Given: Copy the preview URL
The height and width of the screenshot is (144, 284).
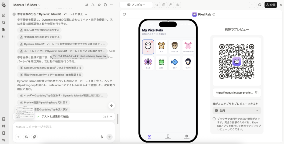Looking at the screenshot, I should click(x=257, y=93).
